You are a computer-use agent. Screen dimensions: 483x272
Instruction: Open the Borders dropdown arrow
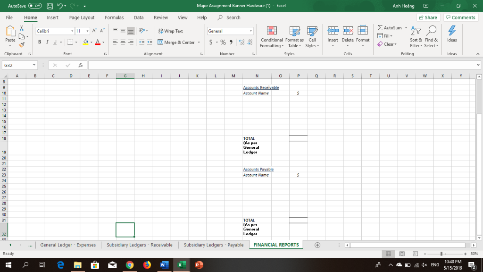coord(76,42)
